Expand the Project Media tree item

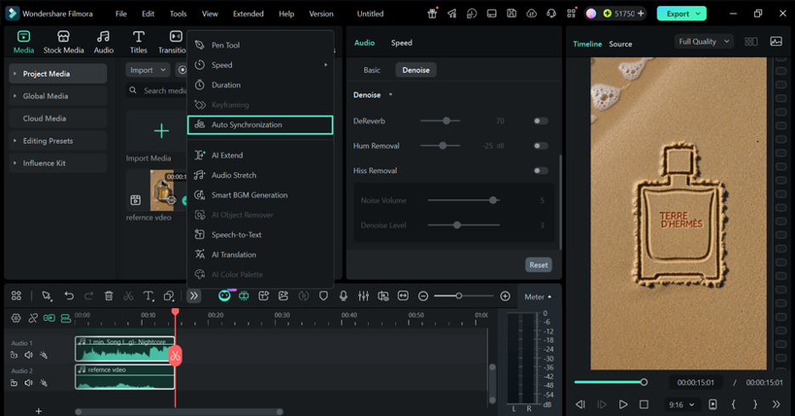14,74
